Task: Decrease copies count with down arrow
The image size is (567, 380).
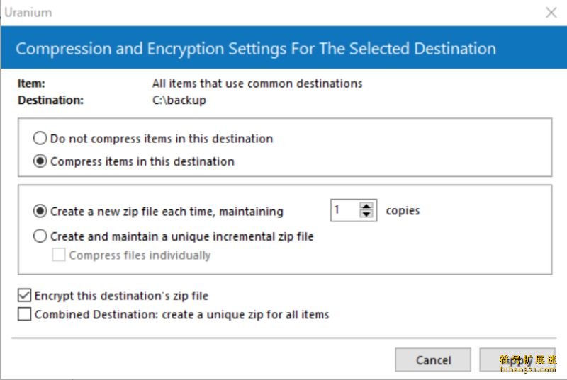Action: [366, 214]
